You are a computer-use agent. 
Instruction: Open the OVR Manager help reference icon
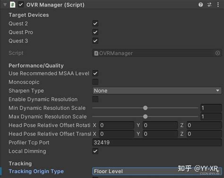(200, 5)
